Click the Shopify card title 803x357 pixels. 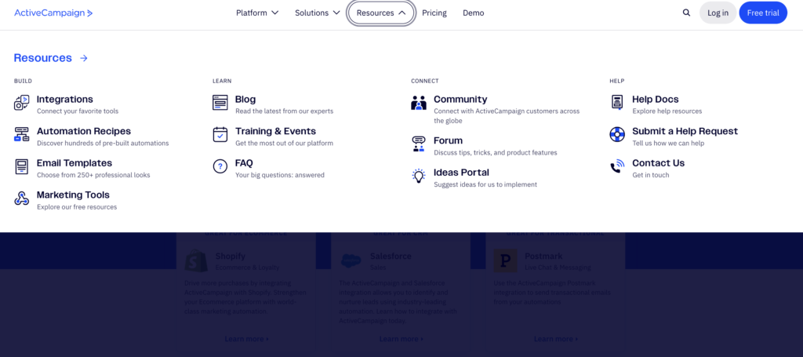click(230, 256)
